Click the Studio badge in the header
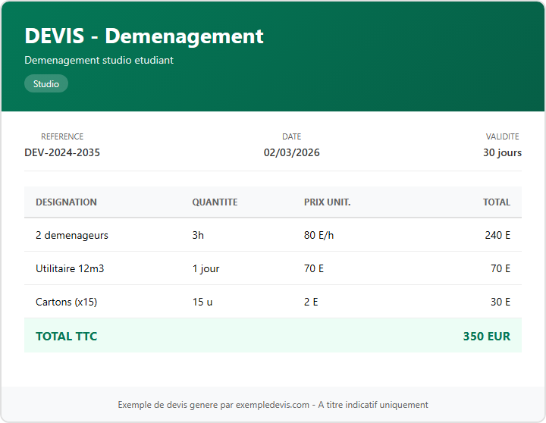546x423 pixels. click(x=46, y=84)
